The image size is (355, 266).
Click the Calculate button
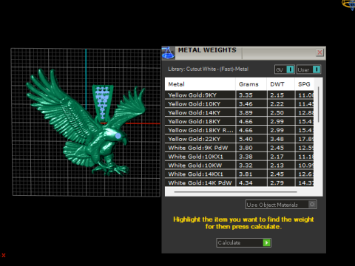click(243, 242)
